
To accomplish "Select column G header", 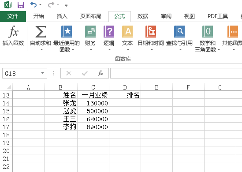I will click(x=220, y=87).
